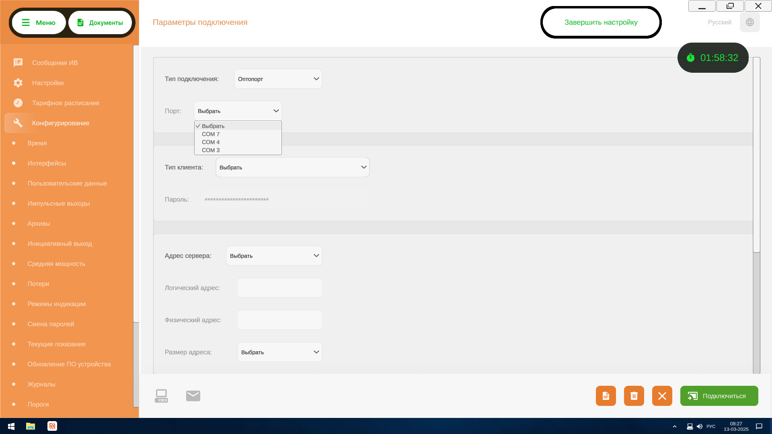Open File Explorer in the taskbar
This screenshot has height=434, width=772.
pos(31,426)
